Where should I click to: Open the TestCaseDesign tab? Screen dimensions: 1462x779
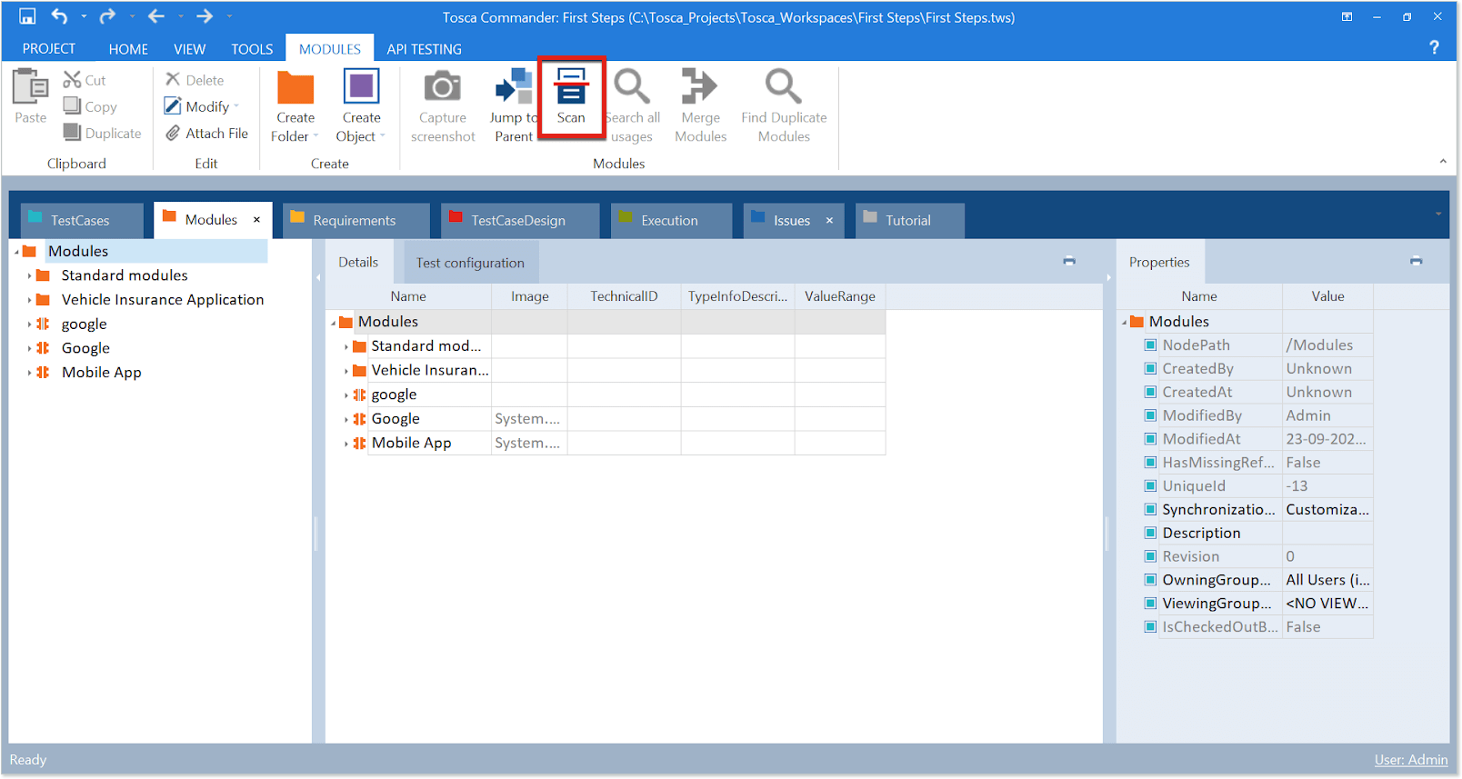[x=518, y=221]
